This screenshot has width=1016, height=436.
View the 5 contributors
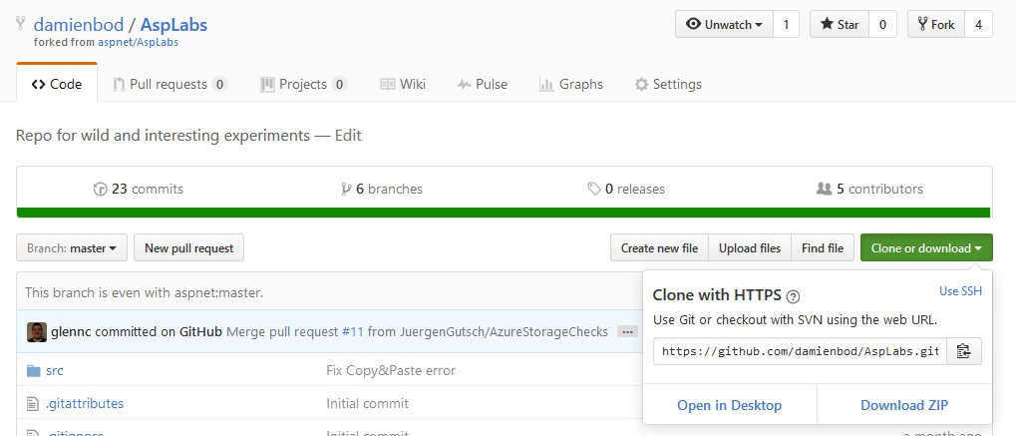pyautogui.click(x=869, y=189)
